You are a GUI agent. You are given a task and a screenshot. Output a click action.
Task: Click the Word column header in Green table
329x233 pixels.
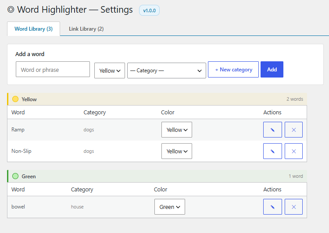coord(18,189)
